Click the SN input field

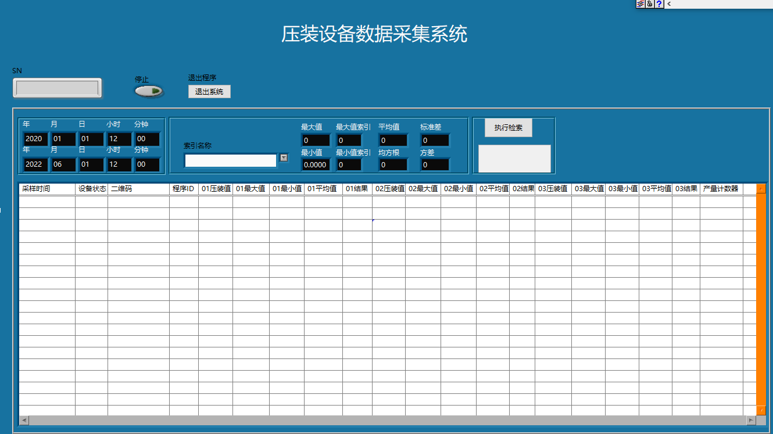tap(57, 88)
